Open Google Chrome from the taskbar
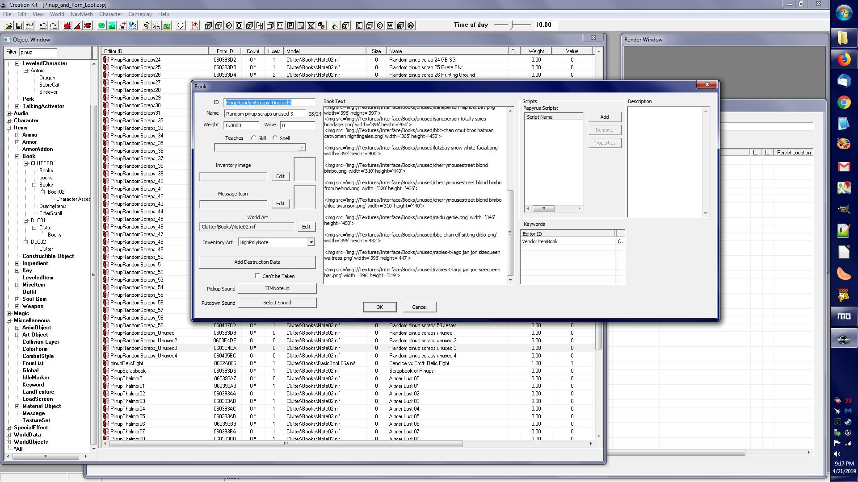This screenshot has width=858, height=482. click(844, 103)
